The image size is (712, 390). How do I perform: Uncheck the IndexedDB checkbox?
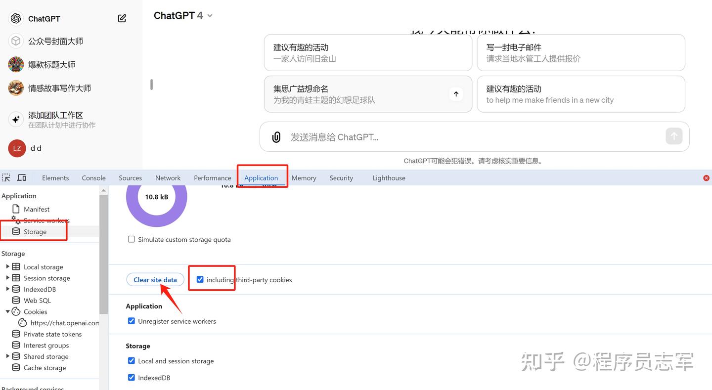coord(132,378)
